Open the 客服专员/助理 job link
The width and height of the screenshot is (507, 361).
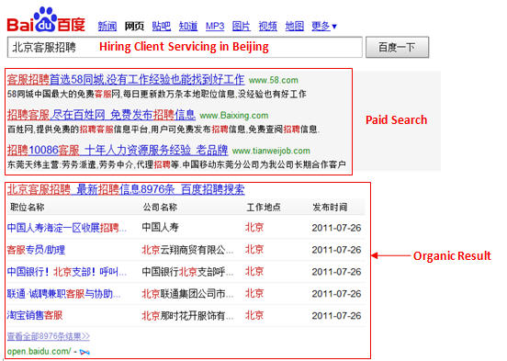pyautogui.click(x=36, y=250)
